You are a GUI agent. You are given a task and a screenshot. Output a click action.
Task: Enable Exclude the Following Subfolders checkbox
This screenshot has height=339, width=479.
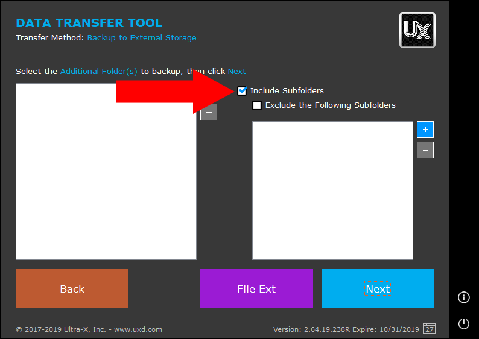[x=257, y=105]
